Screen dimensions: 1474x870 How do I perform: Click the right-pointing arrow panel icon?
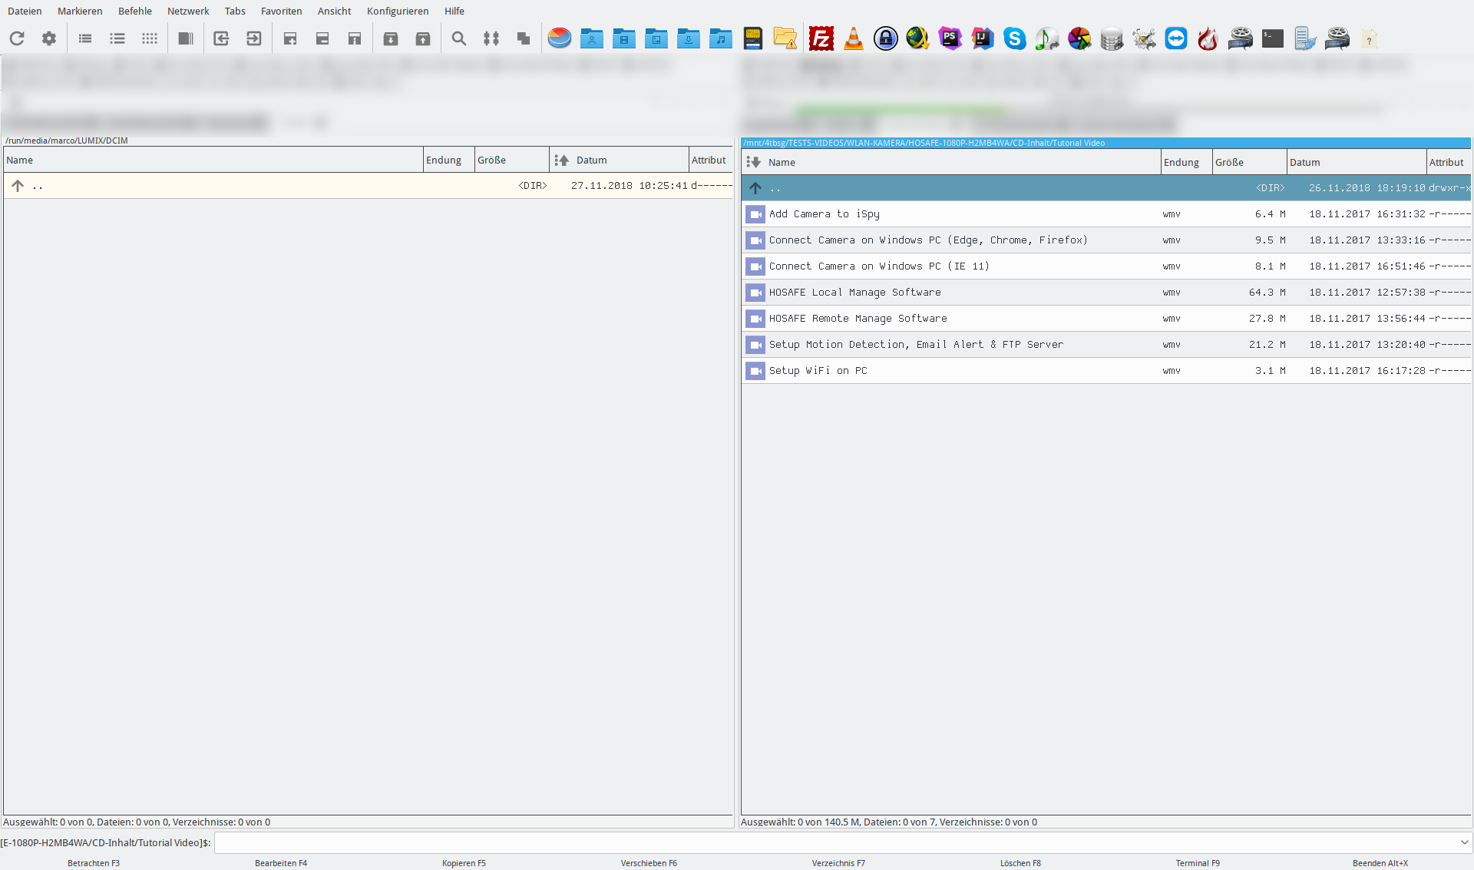point(253,38)
